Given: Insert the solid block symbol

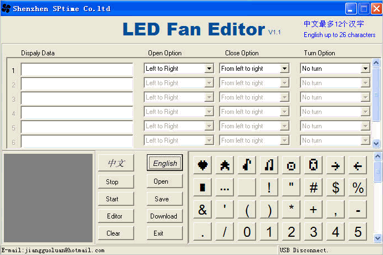Looking at the screenshot, I should tap(202, 187).
